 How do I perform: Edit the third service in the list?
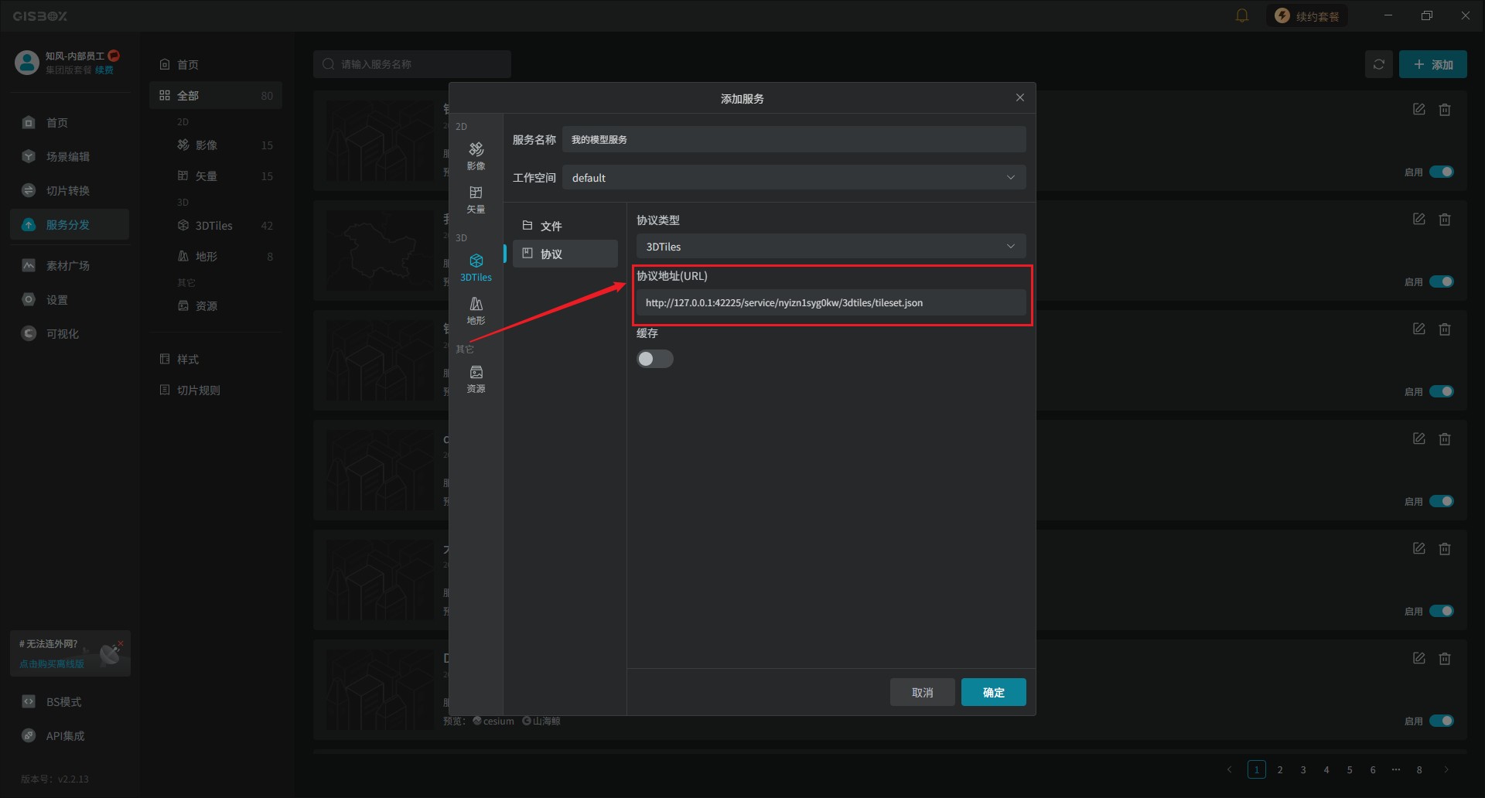1419,329
